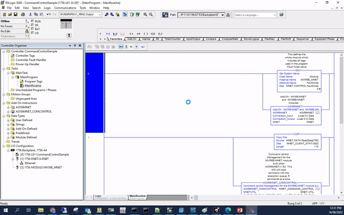This screenshot has height=215, width=344.
Task: Toggle the highlighted tag-display button in routine toolbar
Action: pyautogui.click(x=121, y=47)
